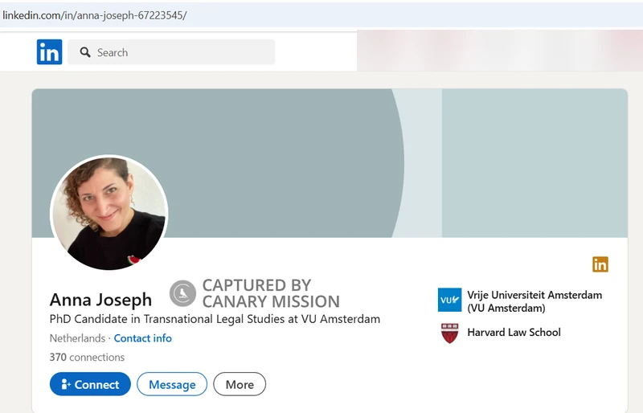Click the profile cover banner image
643x413 pixels.
(330, 163)
